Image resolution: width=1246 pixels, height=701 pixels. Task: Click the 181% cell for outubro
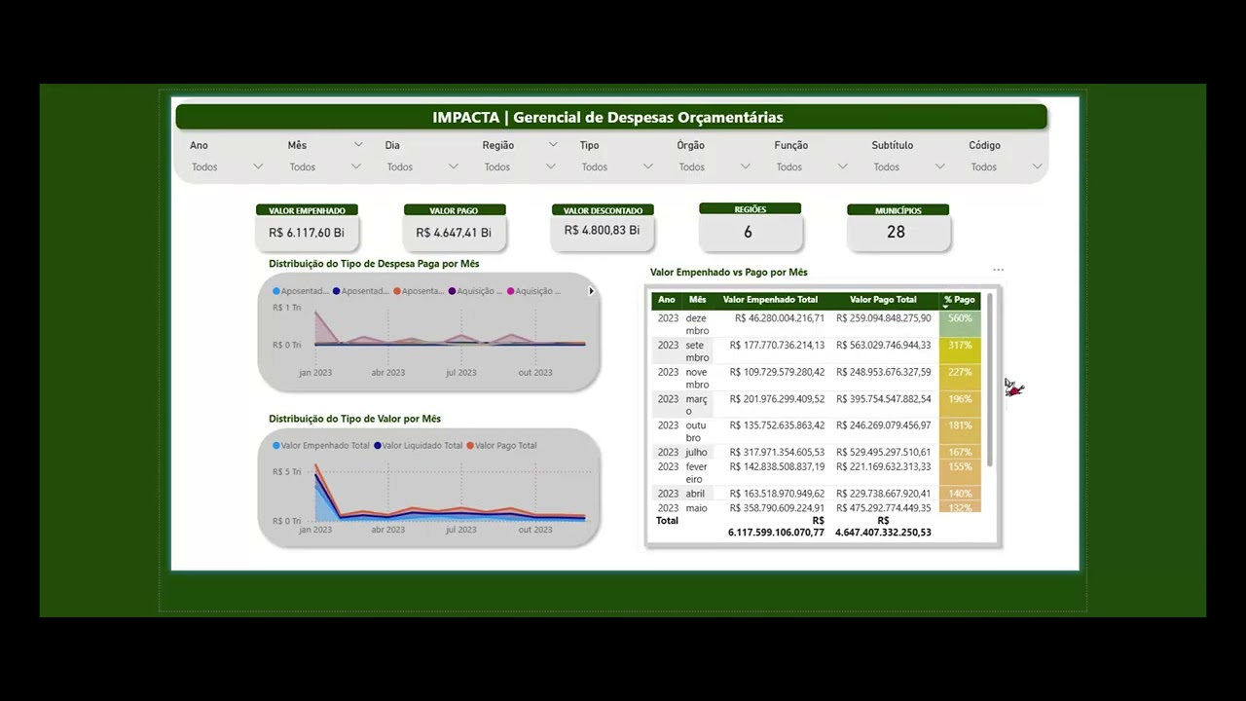pyautogui.click(x=960, y=431)
